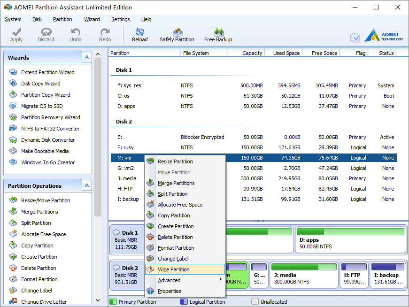Select Properties in context menu

pyautogui.click(x=185, y=291)
